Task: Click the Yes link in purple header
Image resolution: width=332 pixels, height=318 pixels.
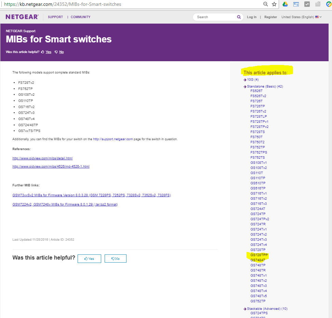Action: pos(48,52)
